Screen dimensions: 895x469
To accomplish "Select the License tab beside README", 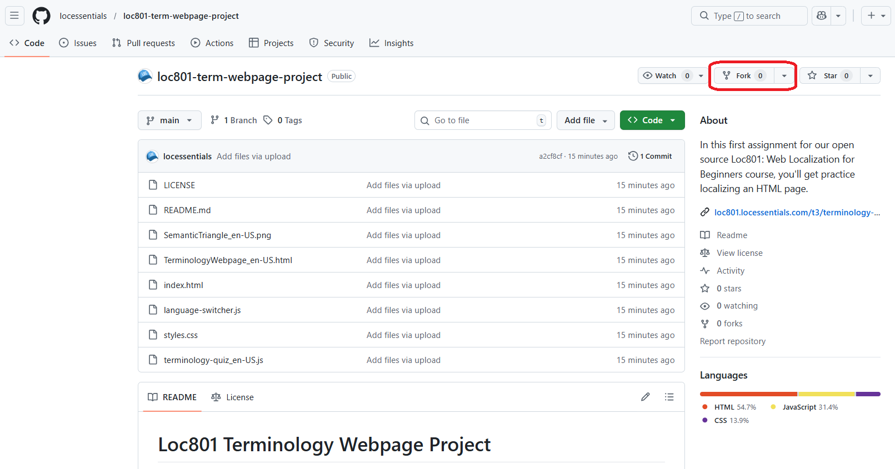I will (x=233, y=397).
